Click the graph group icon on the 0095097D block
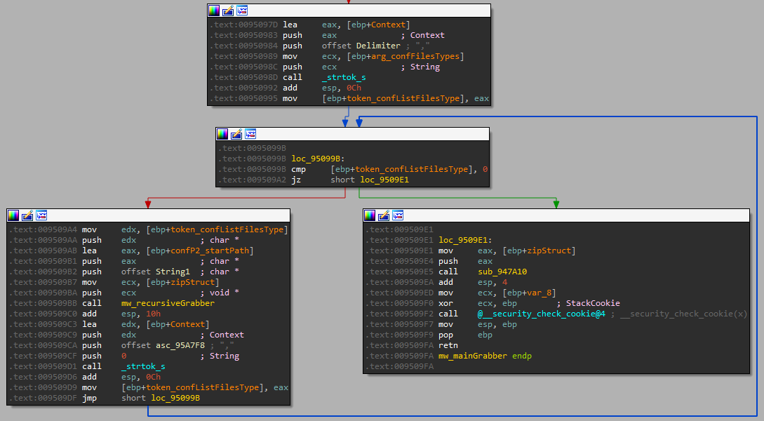This screenshot has height=421, width=764. [x=241, y=11]
